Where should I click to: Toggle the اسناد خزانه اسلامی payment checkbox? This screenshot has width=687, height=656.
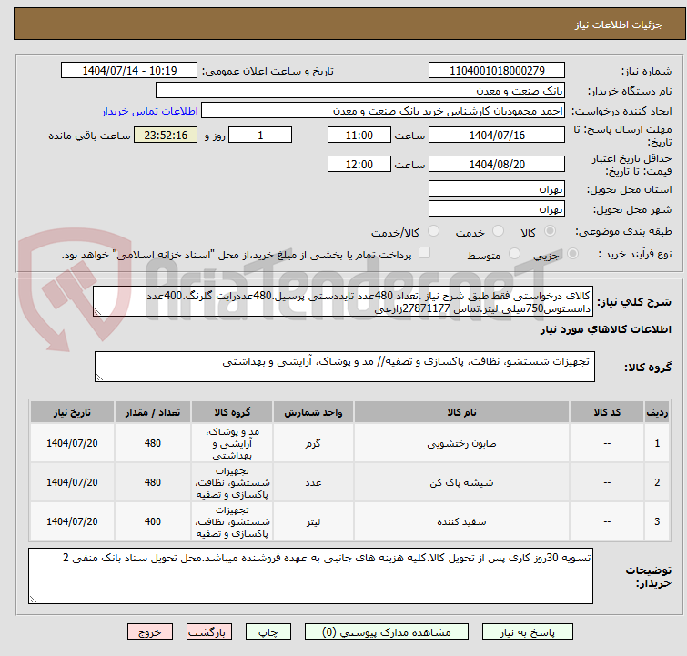[424, 254]
